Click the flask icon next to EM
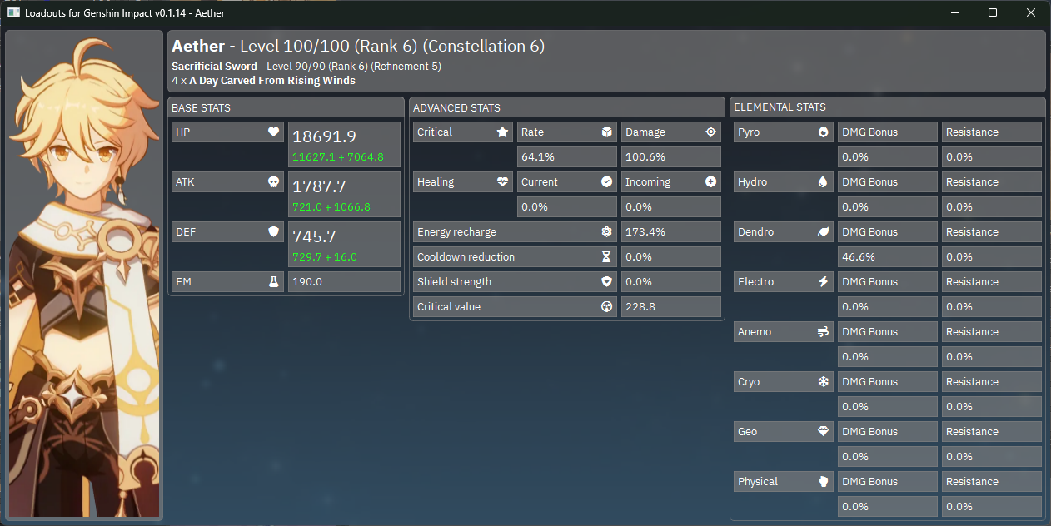The width and height of the screenshot is (1051, 526). 273,282
